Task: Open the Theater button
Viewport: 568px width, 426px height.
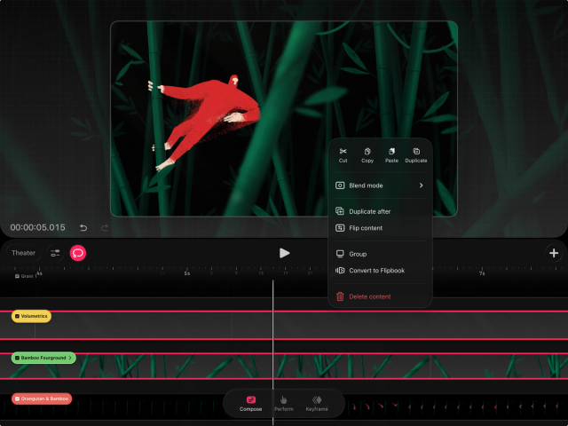Action: click(24, 253)
